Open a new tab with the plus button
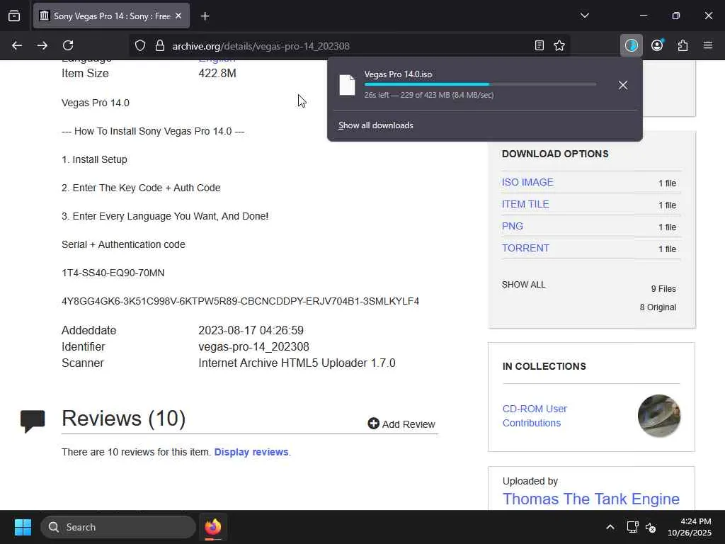 point(205,16)
